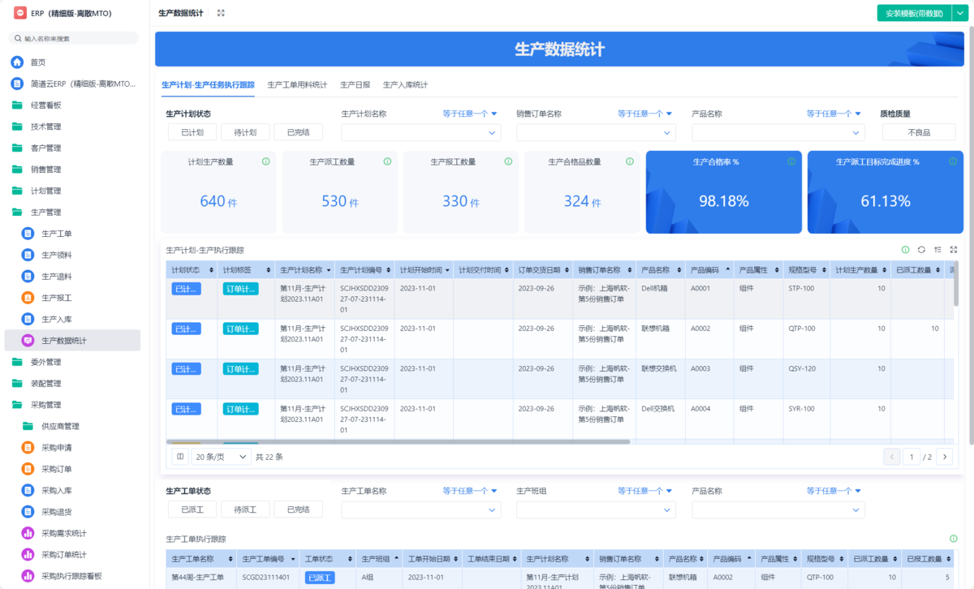Screen dimensions: 974x589
Task: Go to 首页 in the sidebar
Action: [x=38, y=62]
